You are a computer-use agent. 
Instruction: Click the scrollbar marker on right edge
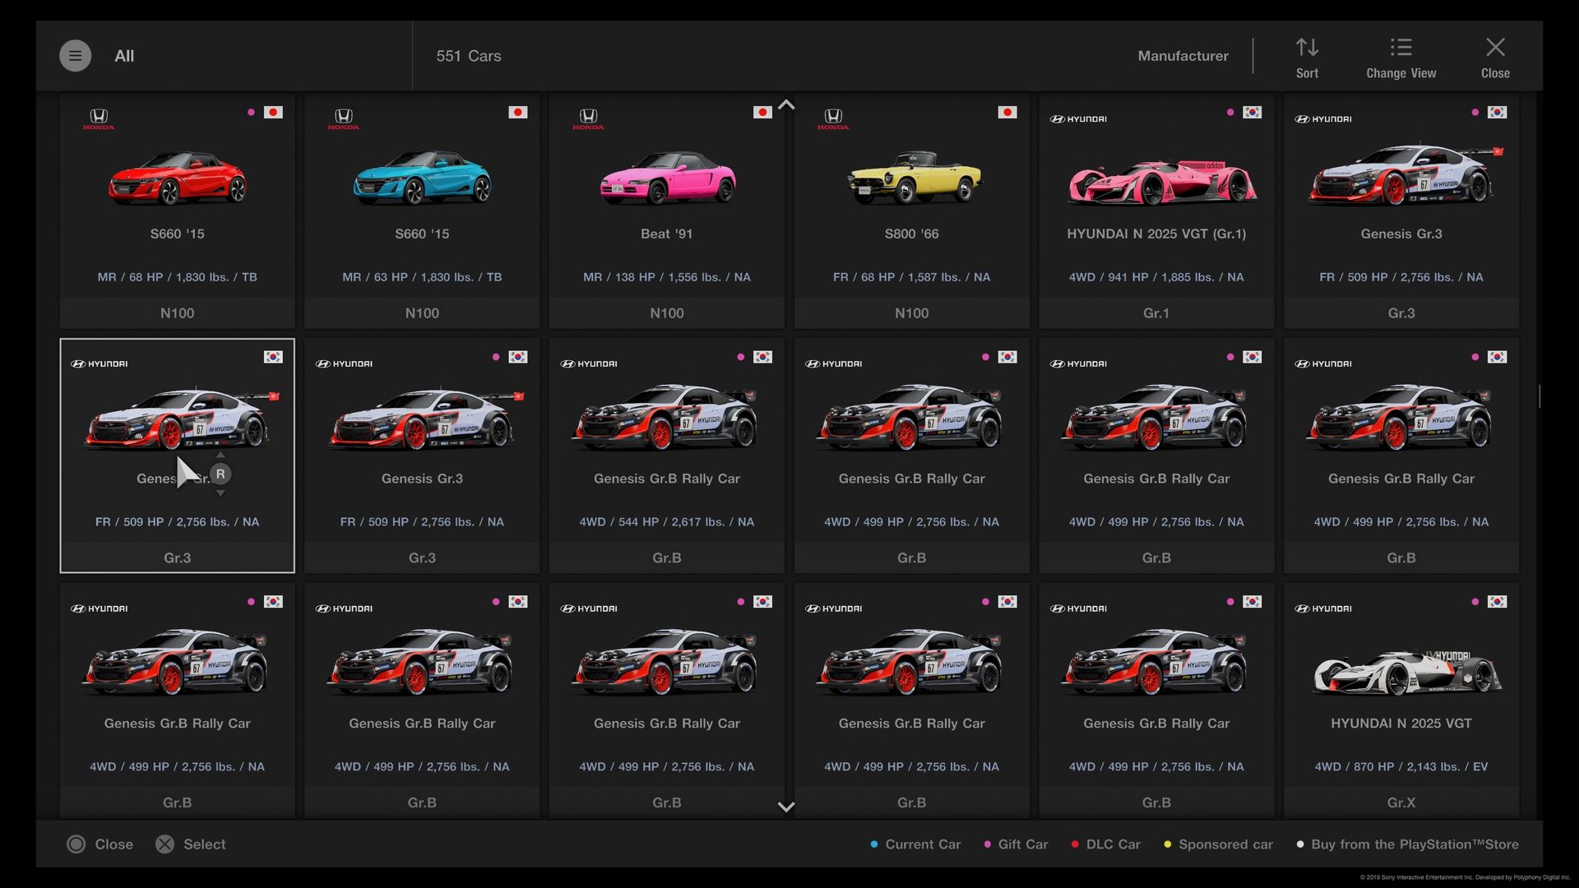click(x=1540, y=396)
